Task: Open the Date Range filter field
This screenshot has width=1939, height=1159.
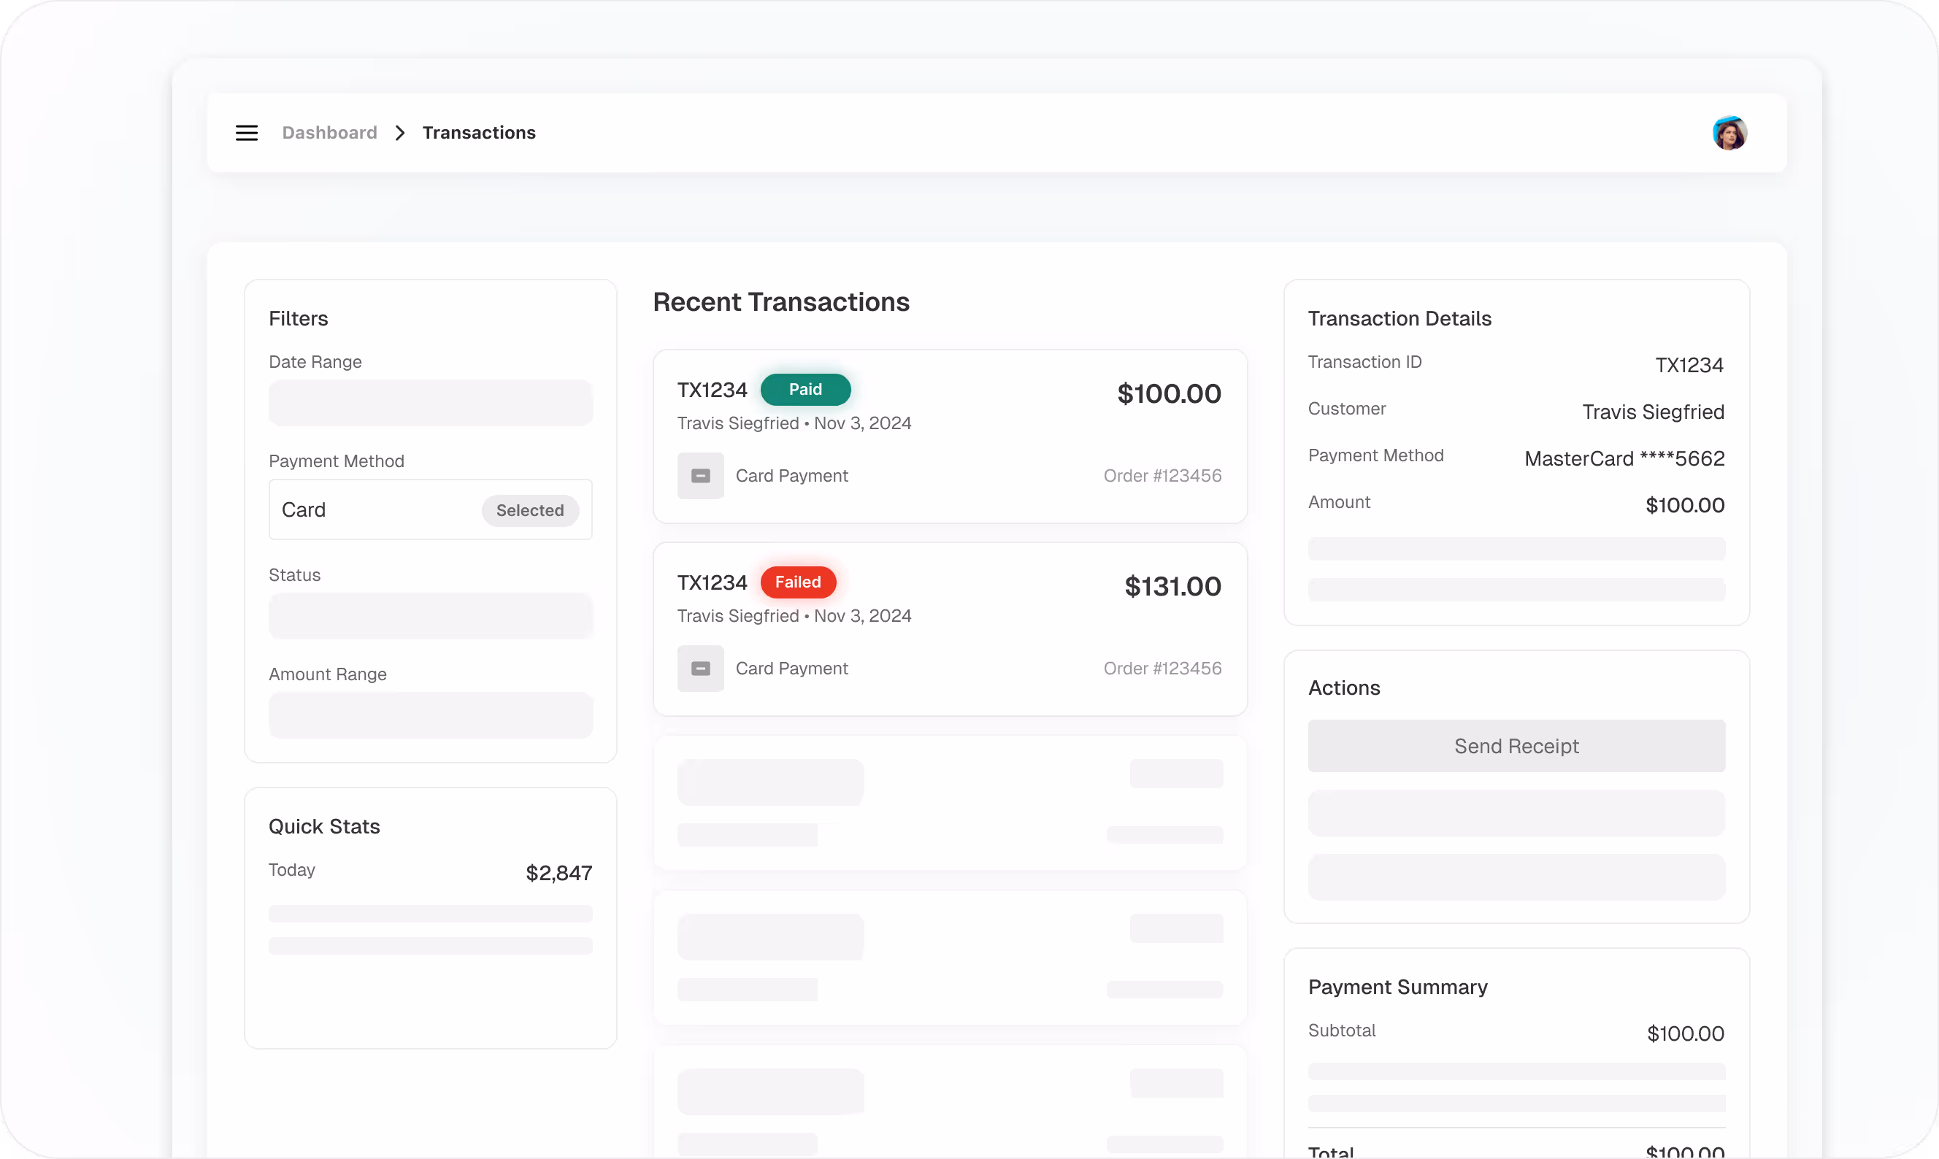Action: click(431, 403)
